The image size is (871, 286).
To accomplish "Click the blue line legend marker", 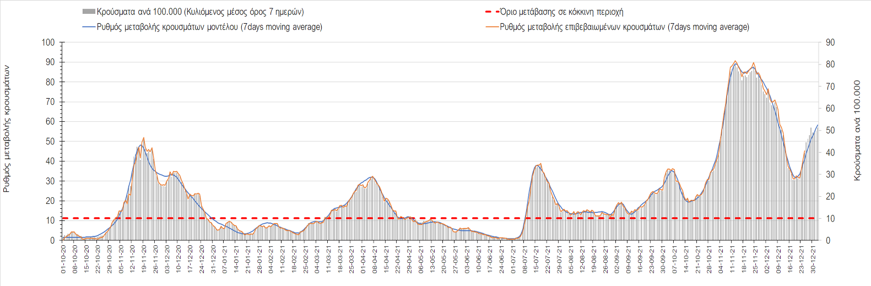I will click(x=89, y=27).
